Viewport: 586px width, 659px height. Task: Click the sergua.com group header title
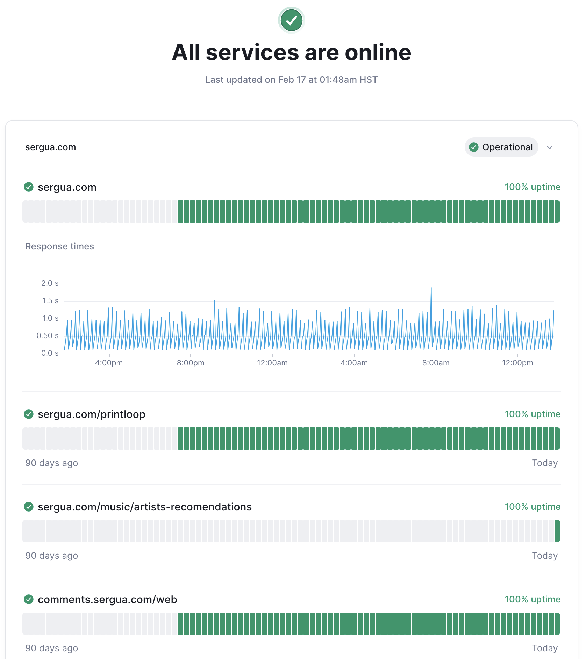click(51, 147)
